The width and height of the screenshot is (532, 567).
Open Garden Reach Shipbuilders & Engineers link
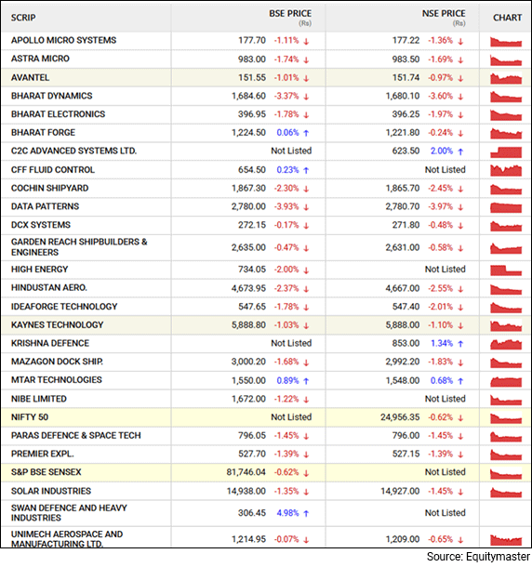pyautogui.click(x=79, y=247)
